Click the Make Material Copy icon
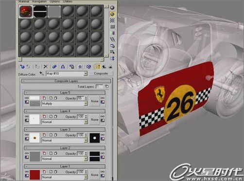 [x=54, y=66]
